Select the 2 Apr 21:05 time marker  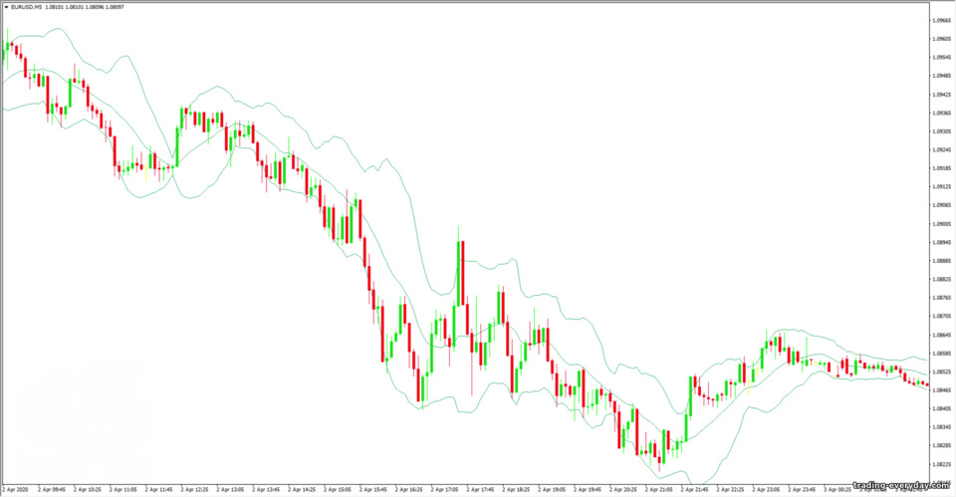pos(659,490)
